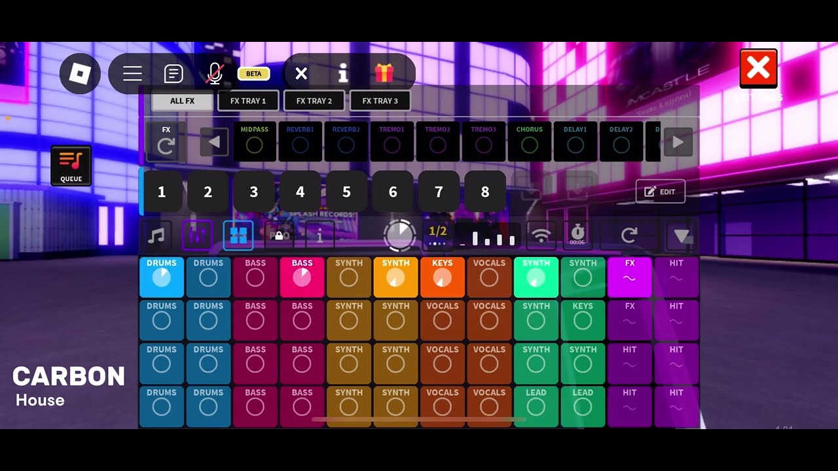Reset all effects with the FX reset icon
Screen dimensions: 838x471
(x=166, y=141)
